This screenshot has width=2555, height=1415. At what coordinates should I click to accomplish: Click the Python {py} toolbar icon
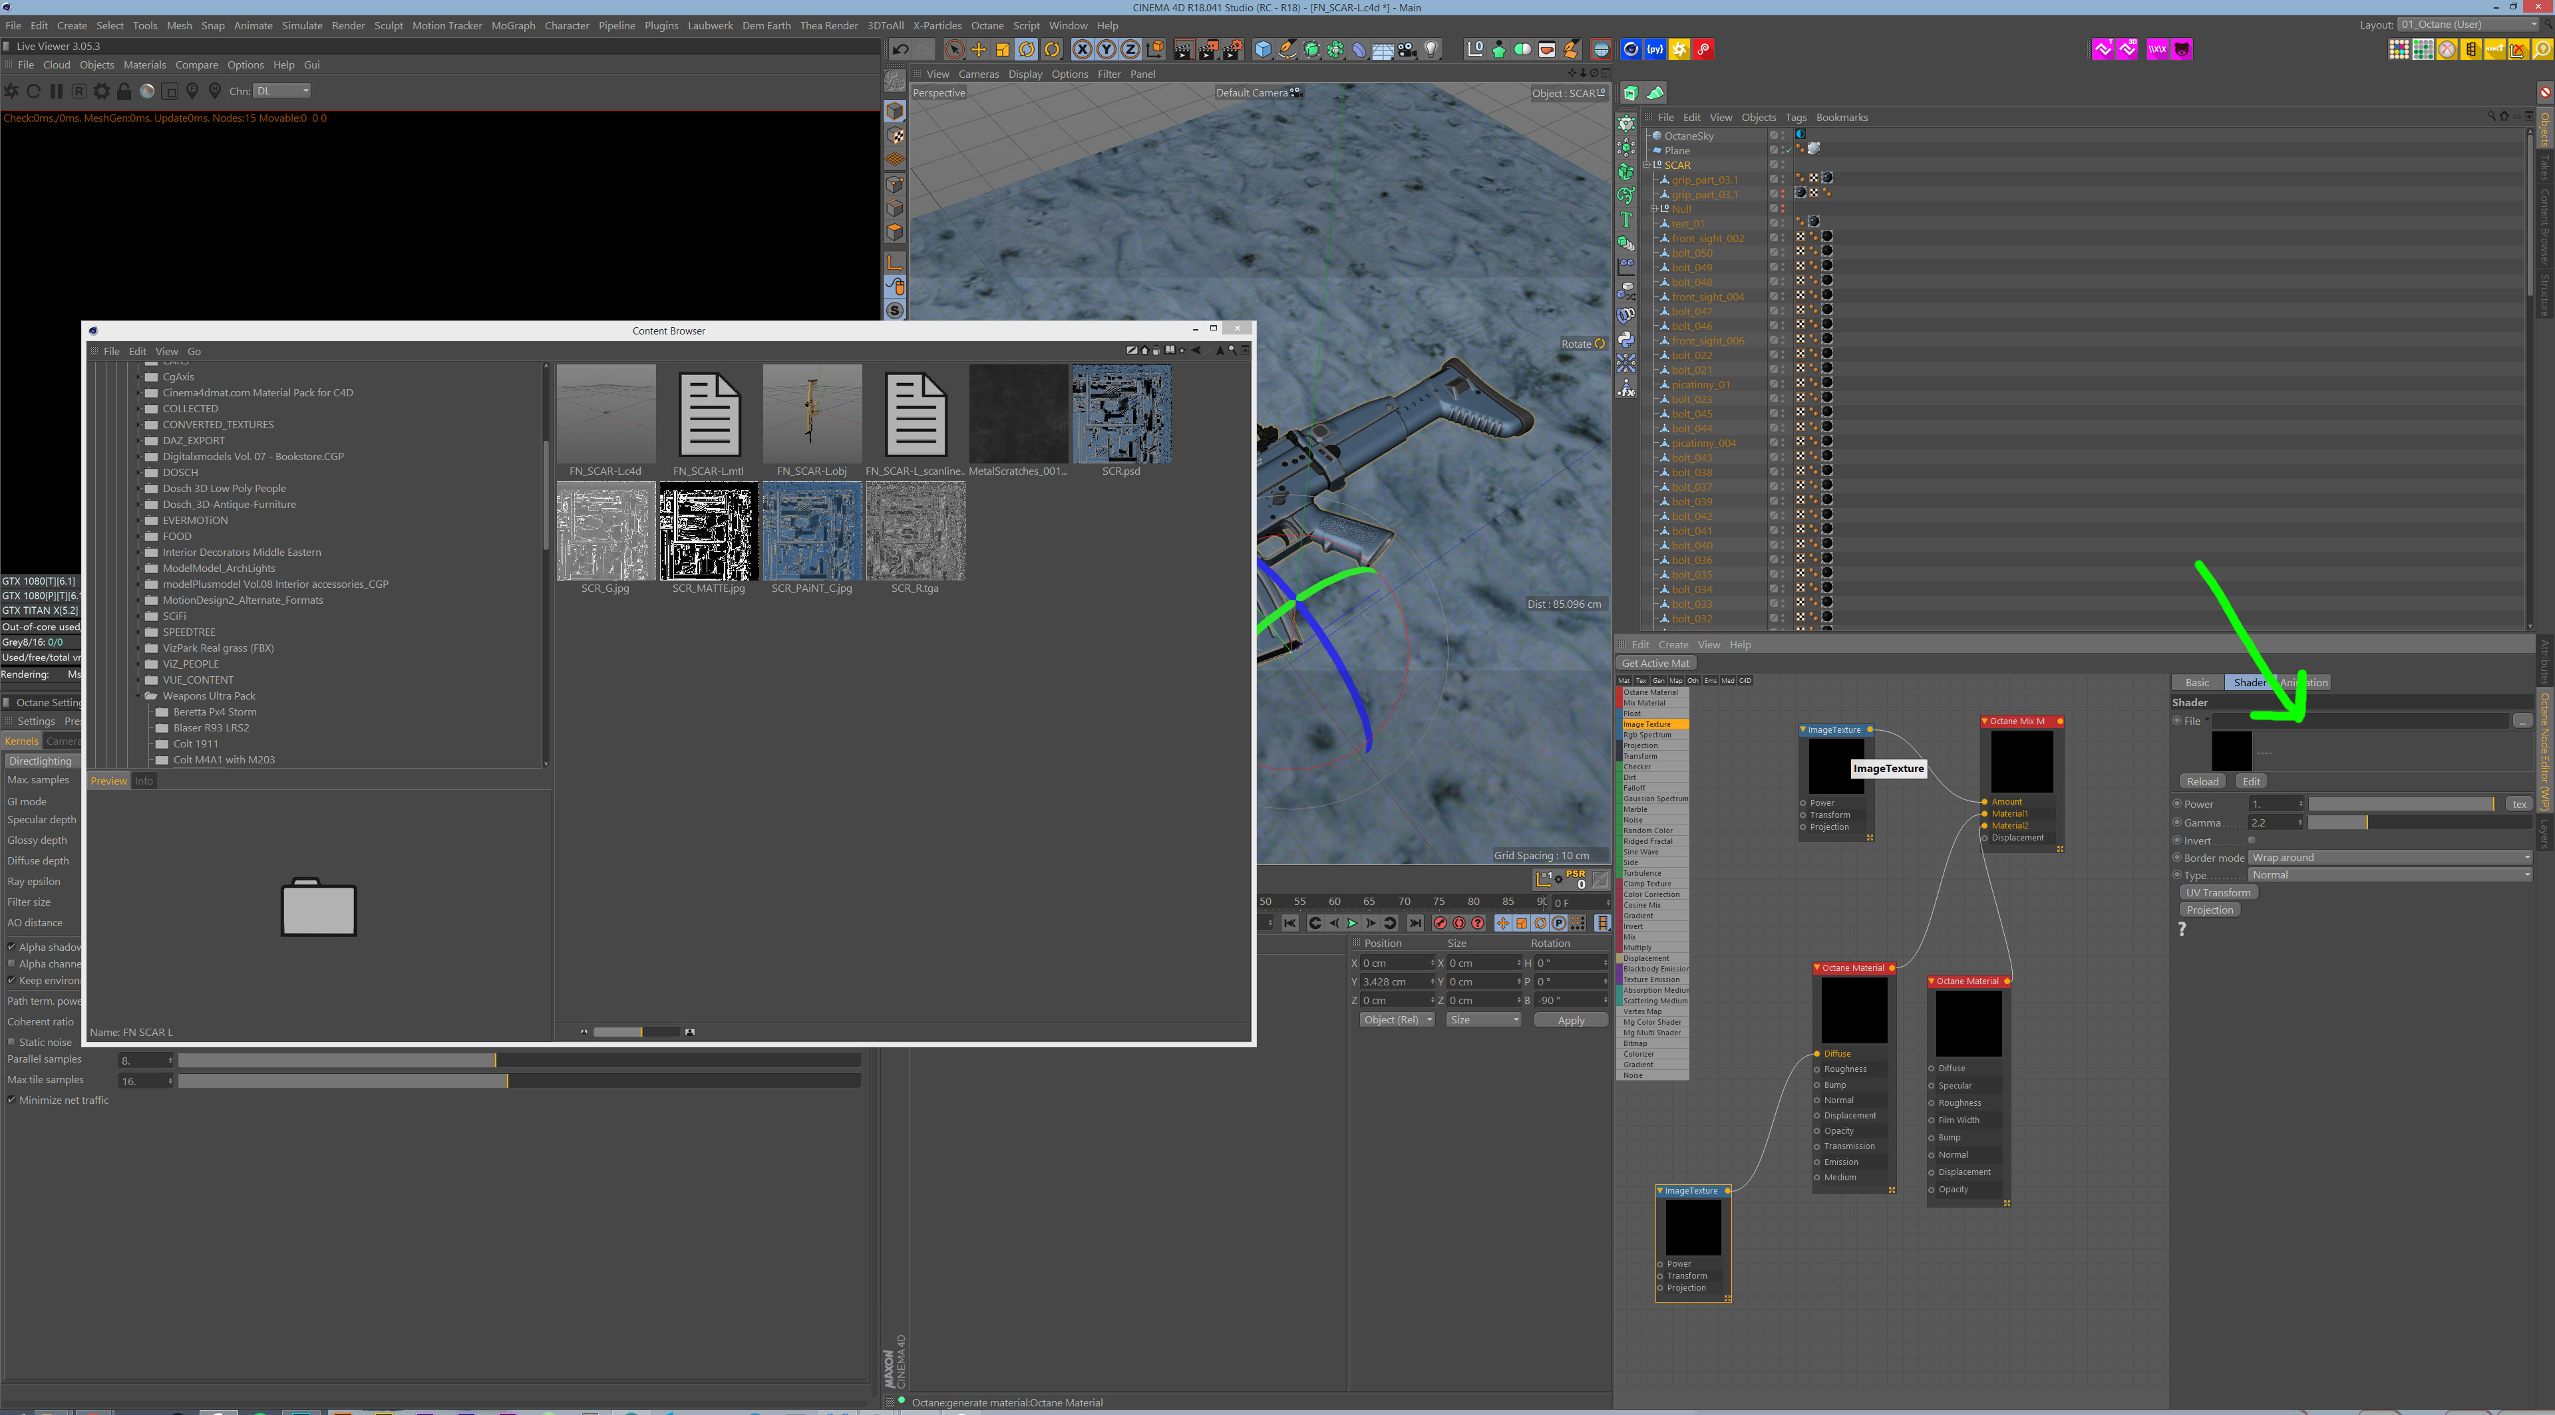point(1654,50)
